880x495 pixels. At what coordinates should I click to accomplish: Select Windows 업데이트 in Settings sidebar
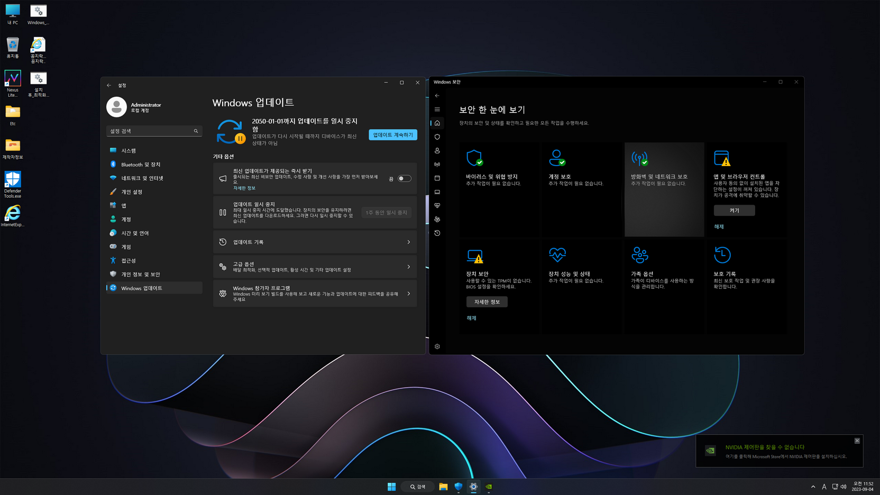coord(154,288)
